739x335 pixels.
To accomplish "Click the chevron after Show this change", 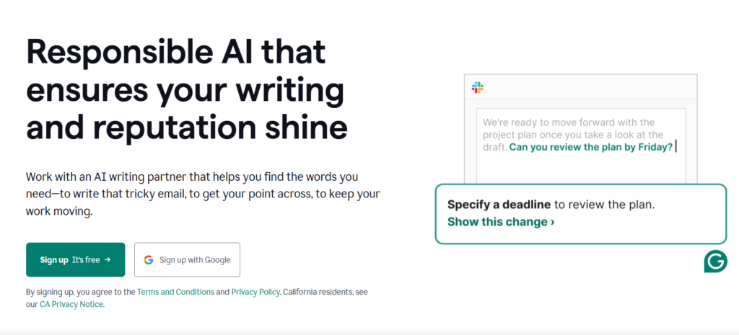I will 552,222.
